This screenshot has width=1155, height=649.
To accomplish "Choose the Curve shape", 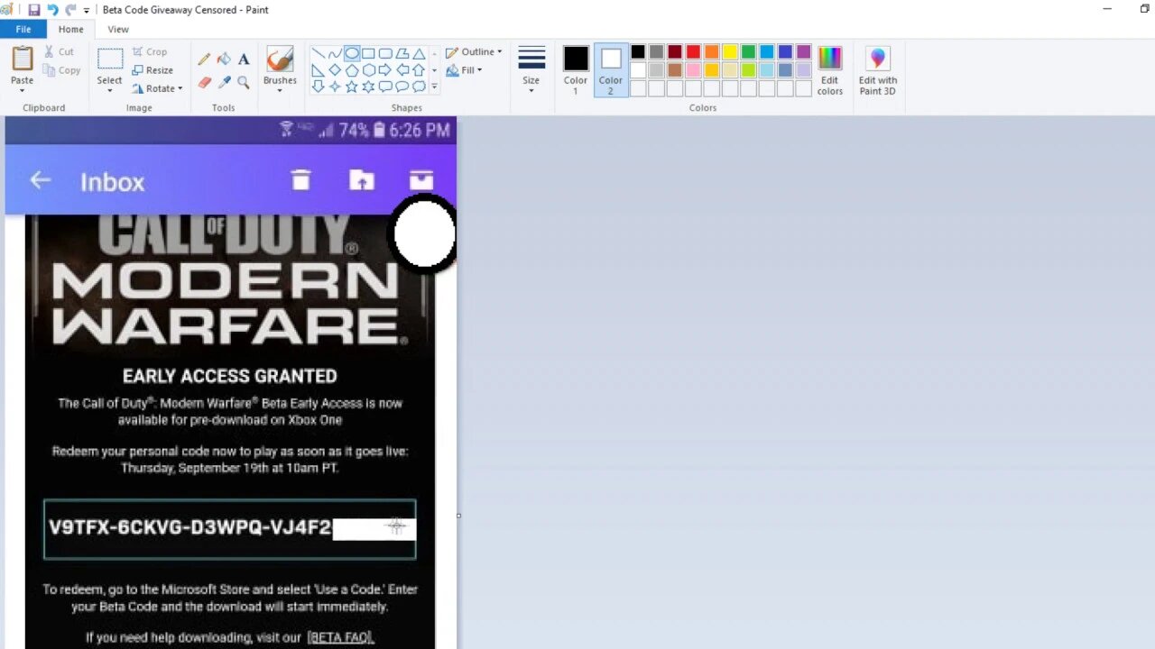I will (x=335, y=53).
